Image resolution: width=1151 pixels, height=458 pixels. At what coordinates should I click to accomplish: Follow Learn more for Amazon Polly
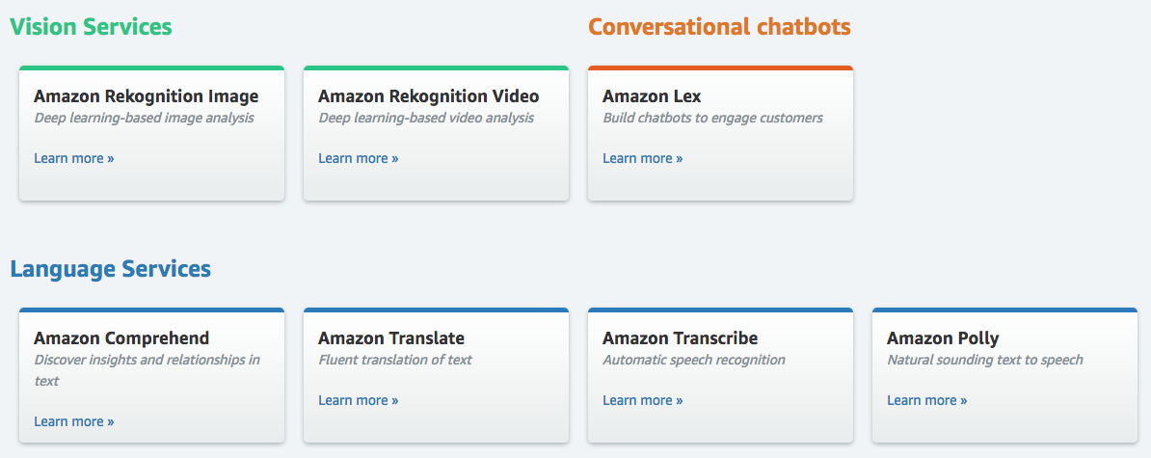pyautogui.click(x=927, y=400)
